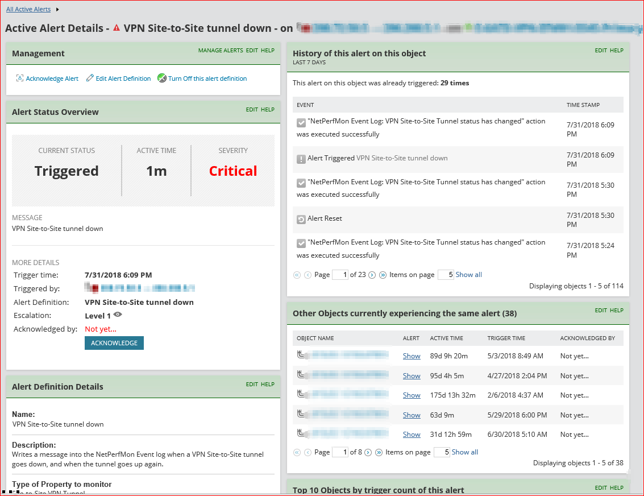Click the TIME STAMP column header
Viewport: 644px width, 496px height.
(583, 105)
